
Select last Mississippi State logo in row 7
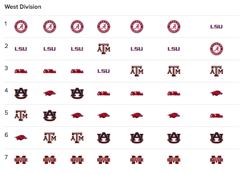[217, 160]
